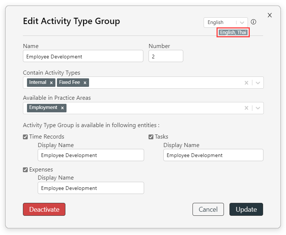The width and height of the screenshot is (286, 235).
Task: Click the Number input field
Action: tap(166, 56)
